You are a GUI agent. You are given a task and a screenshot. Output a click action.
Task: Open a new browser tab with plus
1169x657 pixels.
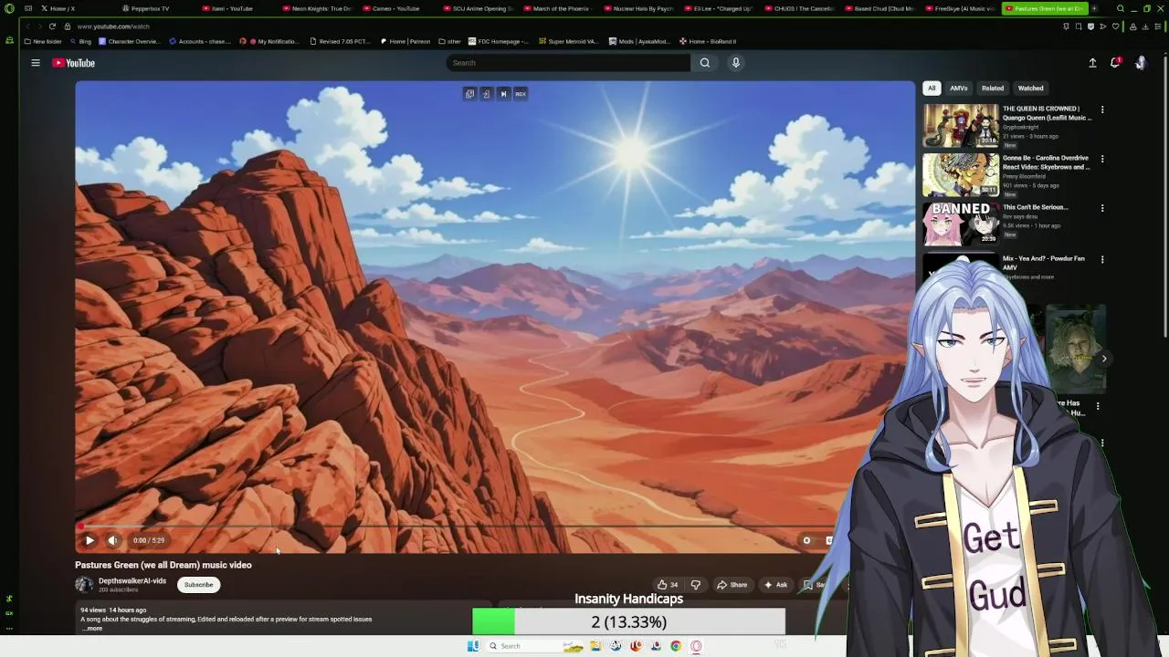(1094, 8)
